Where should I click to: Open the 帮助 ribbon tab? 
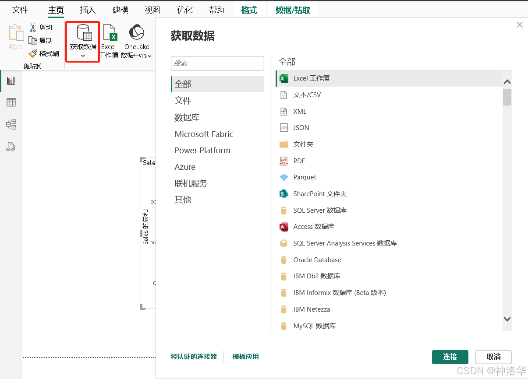[217, 10]
